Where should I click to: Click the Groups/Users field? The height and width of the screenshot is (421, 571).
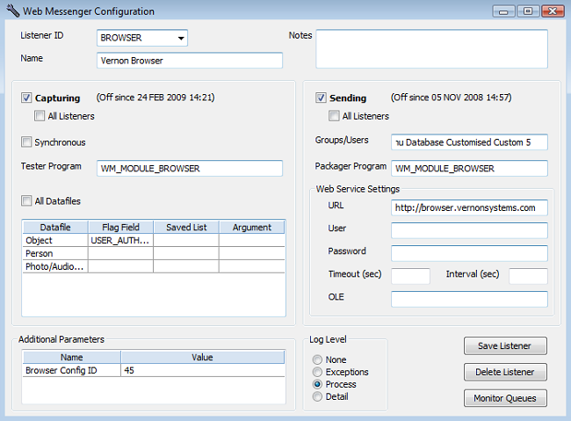(x=469, y=142)
